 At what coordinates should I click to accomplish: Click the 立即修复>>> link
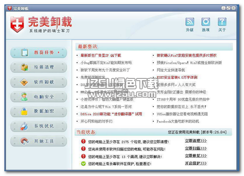pos(196,156)
